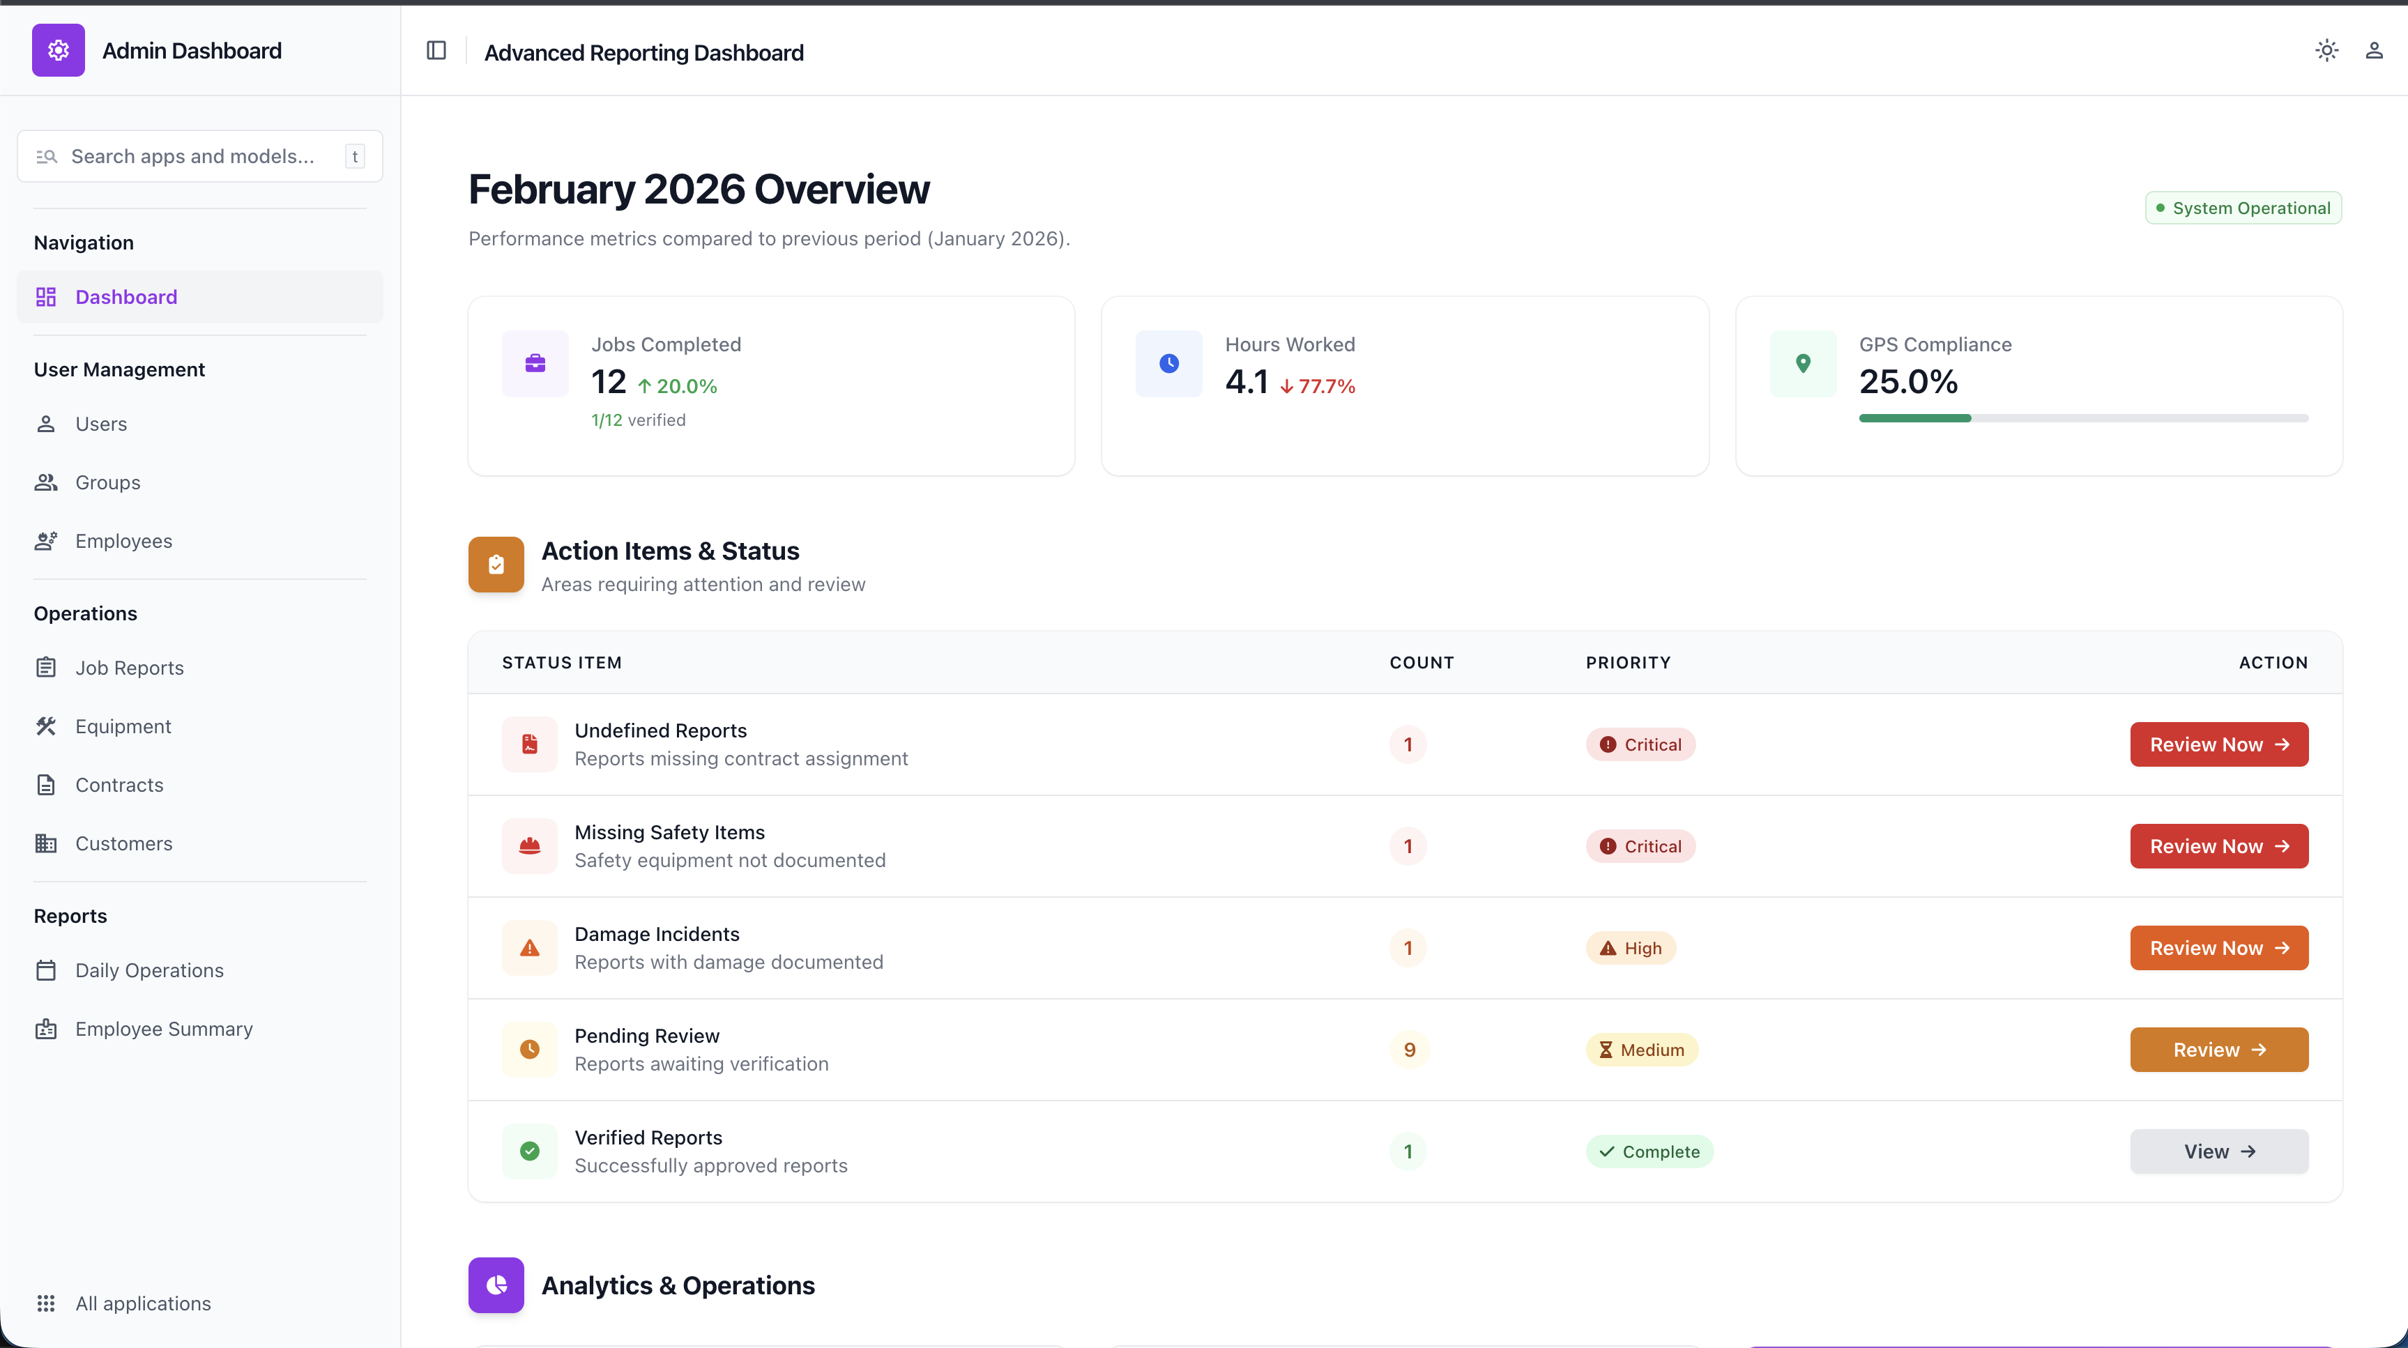Viewport: 2408px width, 1348px height.
Task: Click the Action Items clipboard icon
Action: pos(496,565)
